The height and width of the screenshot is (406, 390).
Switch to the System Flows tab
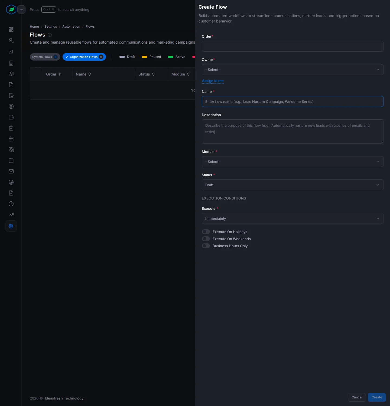(45, 57)
